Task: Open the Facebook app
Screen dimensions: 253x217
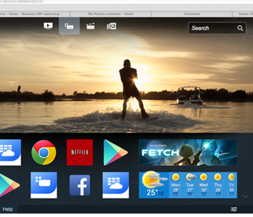Action: click(x=80, y=185)
